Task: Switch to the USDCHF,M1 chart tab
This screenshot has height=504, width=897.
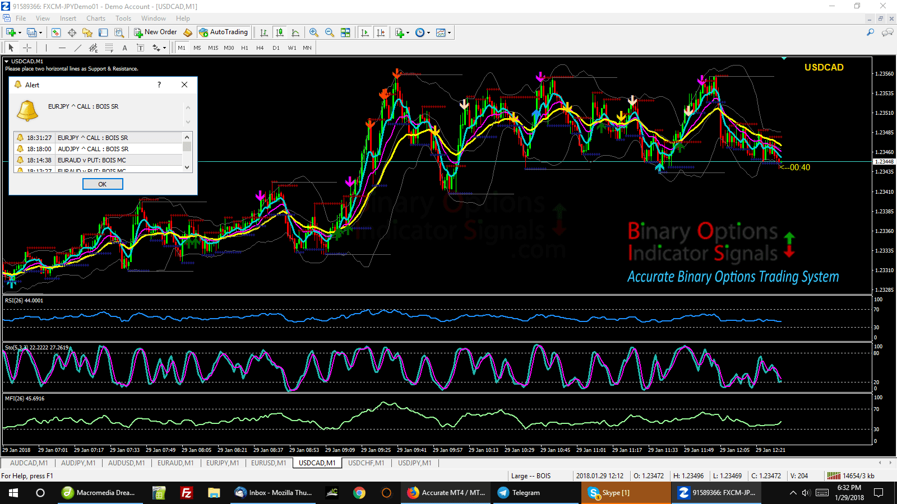Action: [366, 463]
